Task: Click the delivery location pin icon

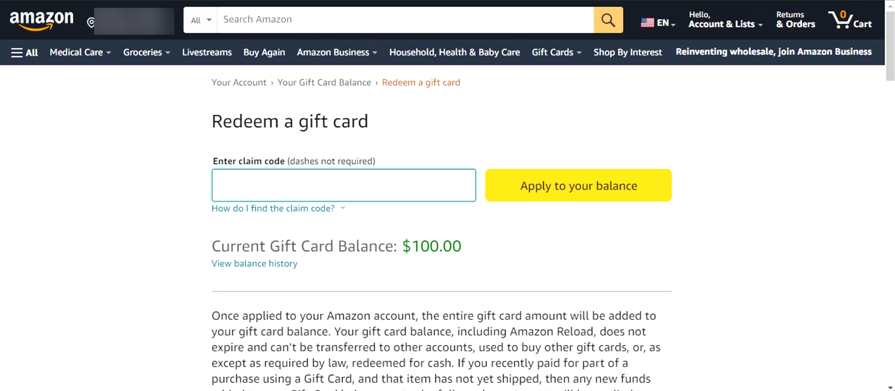Action: point(91,22)
